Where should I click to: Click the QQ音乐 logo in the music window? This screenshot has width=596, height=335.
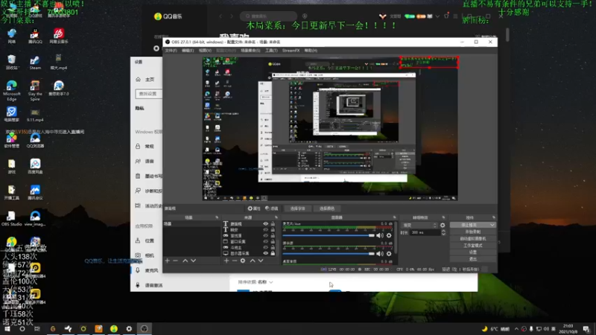[168, 16]
